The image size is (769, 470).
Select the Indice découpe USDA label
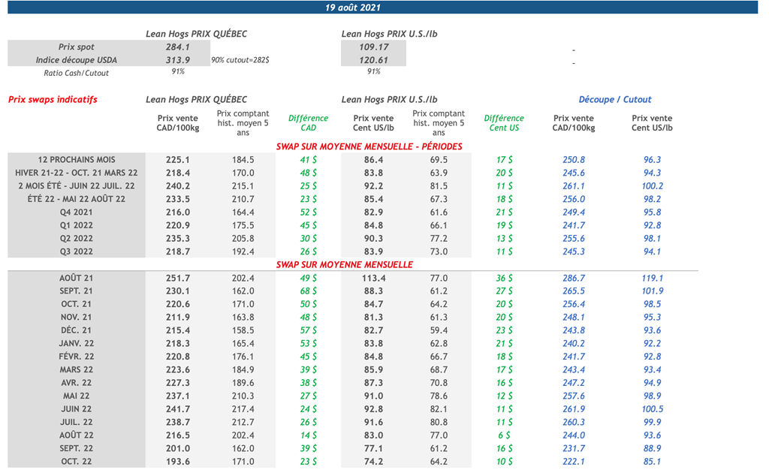(77, 60)
